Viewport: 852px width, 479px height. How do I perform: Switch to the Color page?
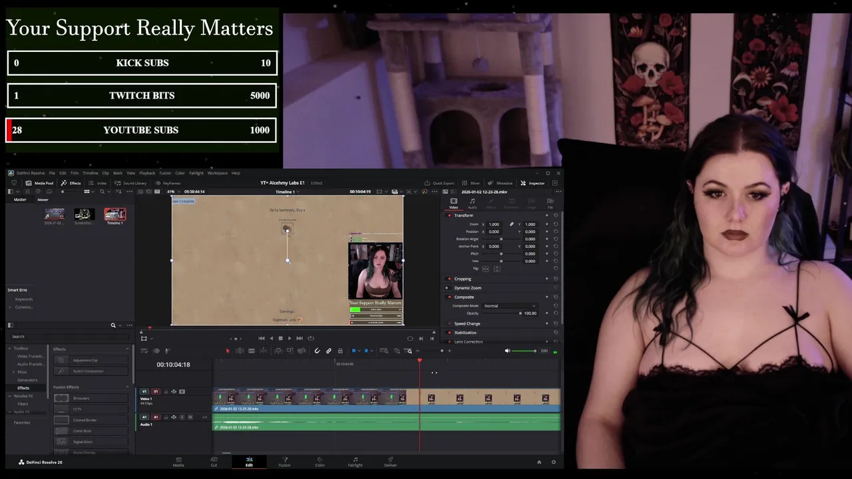[319, 462]
